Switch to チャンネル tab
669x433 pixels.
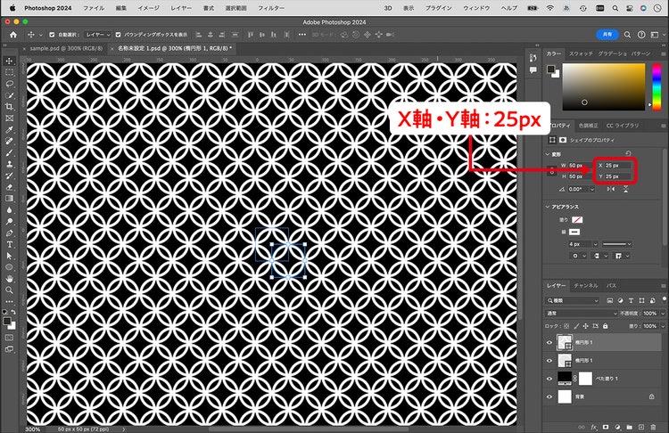pos(585,285)
